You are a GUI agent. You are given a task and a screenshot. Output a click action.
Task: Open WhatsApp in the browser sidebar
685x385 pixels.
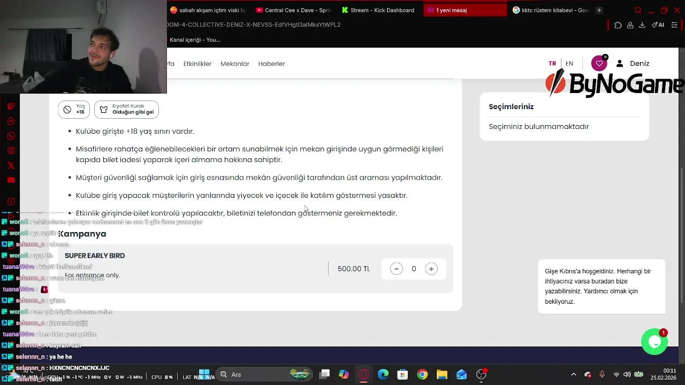[11, 136]
